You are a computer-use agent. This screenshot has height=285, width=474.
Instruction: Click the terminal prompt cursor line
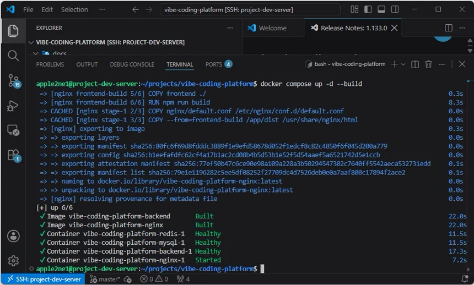click(x=150, y=268)
